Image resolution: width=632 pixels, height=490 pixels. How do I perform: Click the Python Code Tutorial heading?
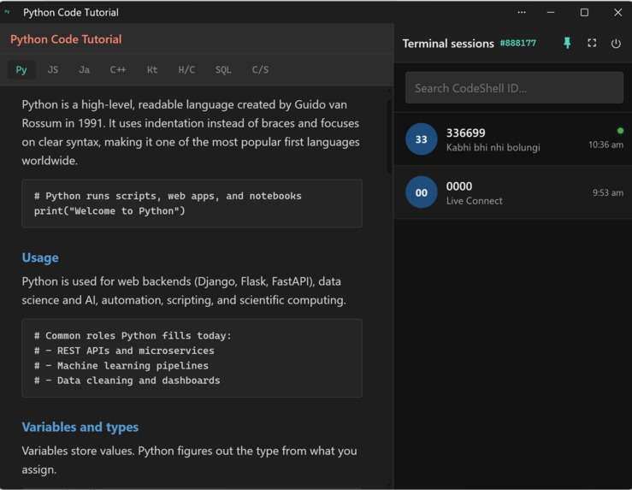(66, 39)
